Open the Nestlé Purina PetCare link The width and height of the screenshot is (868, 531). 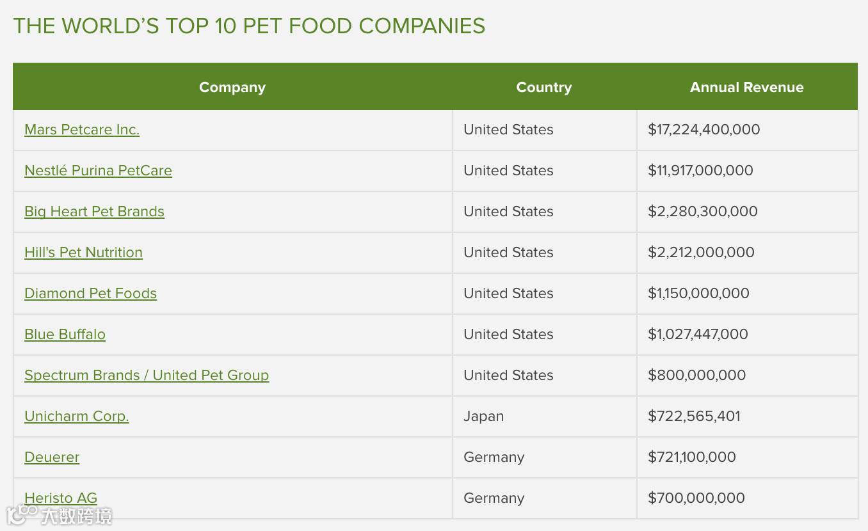pyautogui.click(x=98, y=171)
